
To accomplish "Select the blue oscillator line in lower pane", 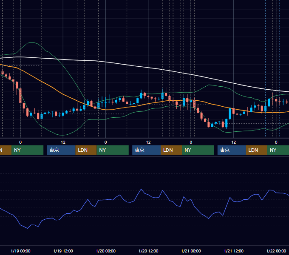I will 141,189.
